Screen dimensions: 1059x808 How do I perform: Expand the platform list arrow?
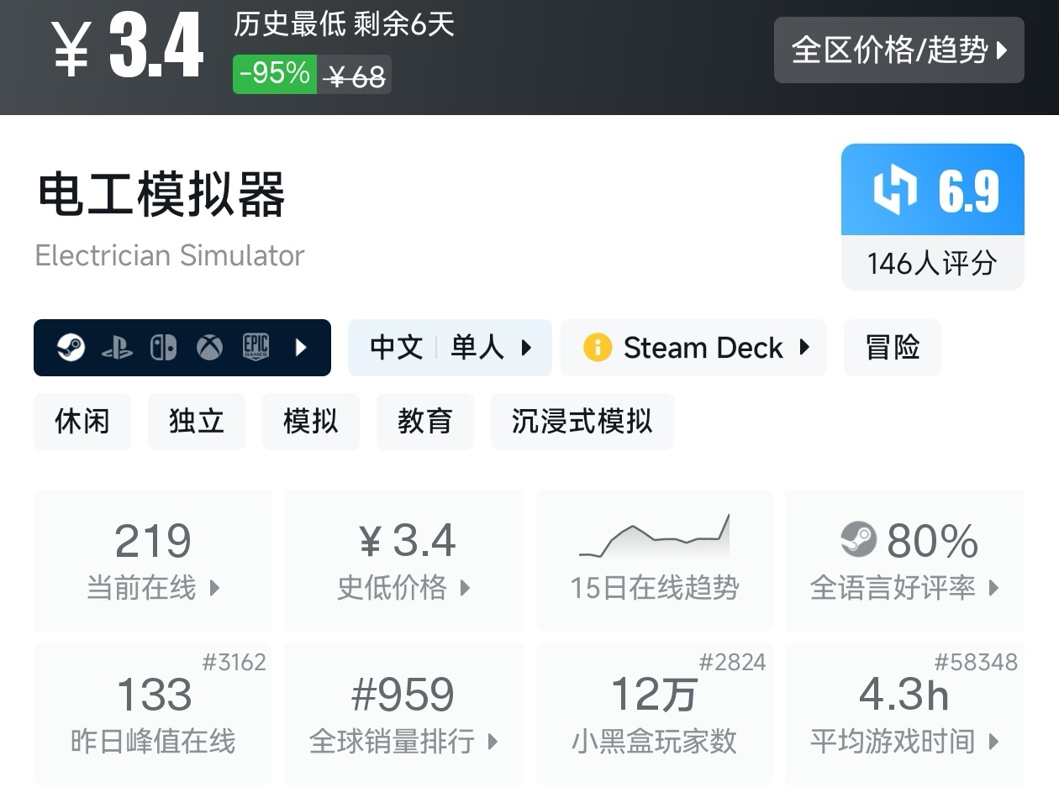click(x=301, y=348)
